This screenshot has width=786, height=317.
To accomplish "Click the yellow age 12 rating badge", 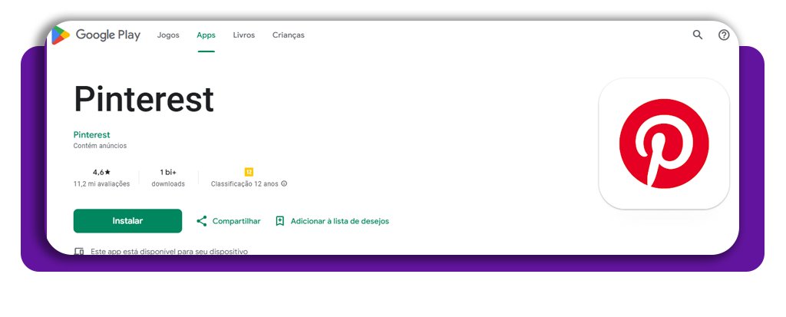I will tap(249, 172).
